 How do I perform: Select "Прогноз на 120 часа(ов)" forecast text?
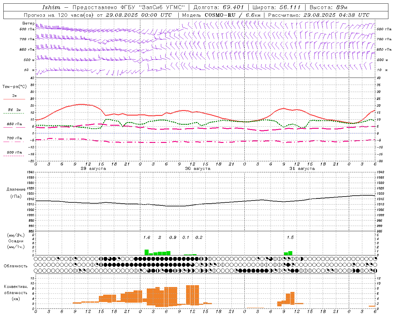[x=59, y=15]
